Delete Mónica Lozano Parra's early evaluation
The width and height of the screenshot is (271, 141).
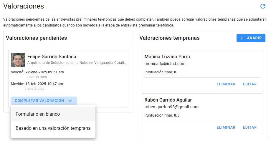226,84
